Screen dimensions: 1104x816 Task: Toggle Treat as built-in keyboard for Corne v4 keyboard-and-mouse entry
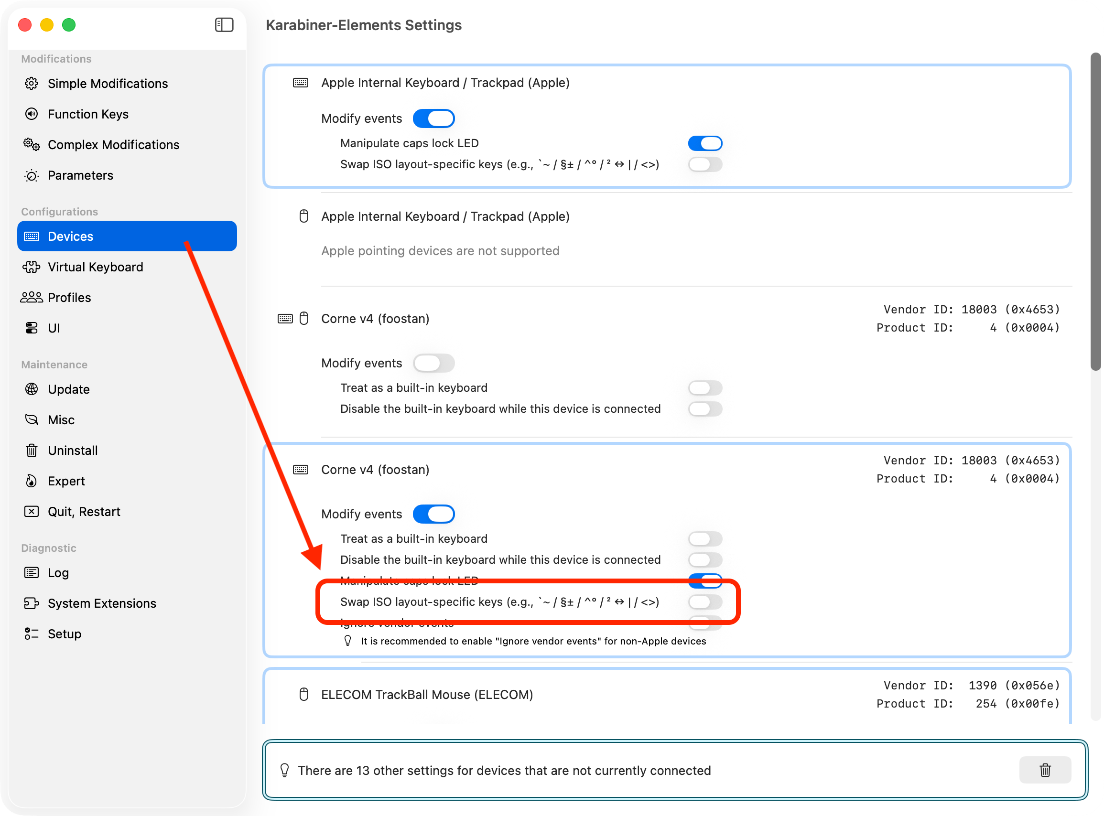(705, 388)
